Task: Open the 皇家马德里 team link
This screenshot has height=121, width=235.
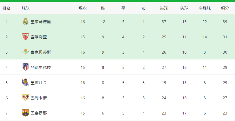Action: (41, 22)
